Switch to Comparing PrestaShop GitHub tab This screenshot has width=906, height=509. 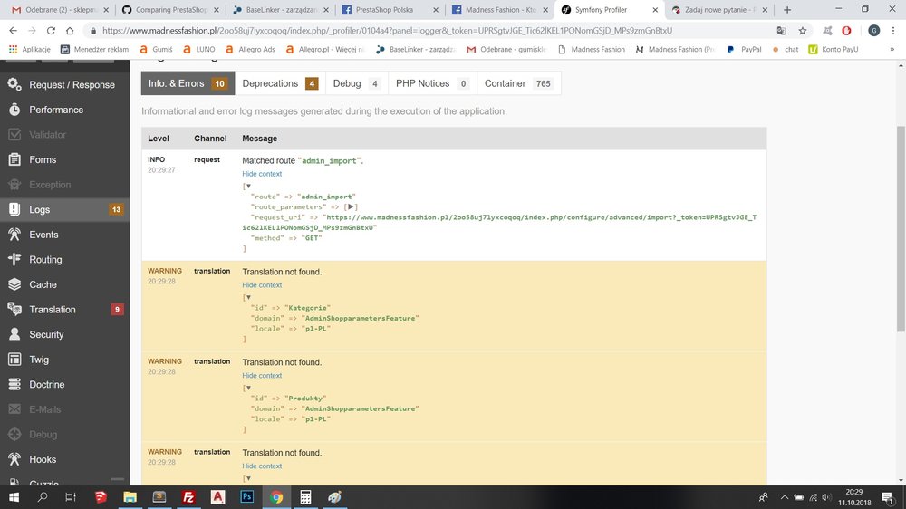coord(170,10)
